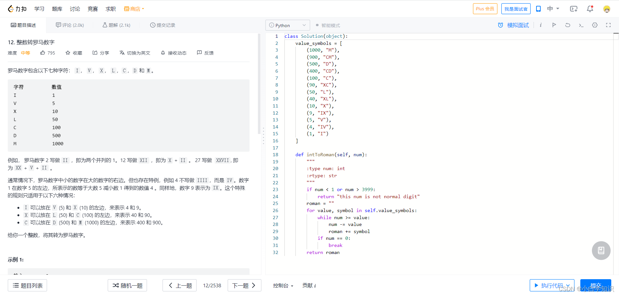Switch to the 评论 (2.0k) tab
The height and width of the screenshot is (295, 619).
tap(70, 25)
